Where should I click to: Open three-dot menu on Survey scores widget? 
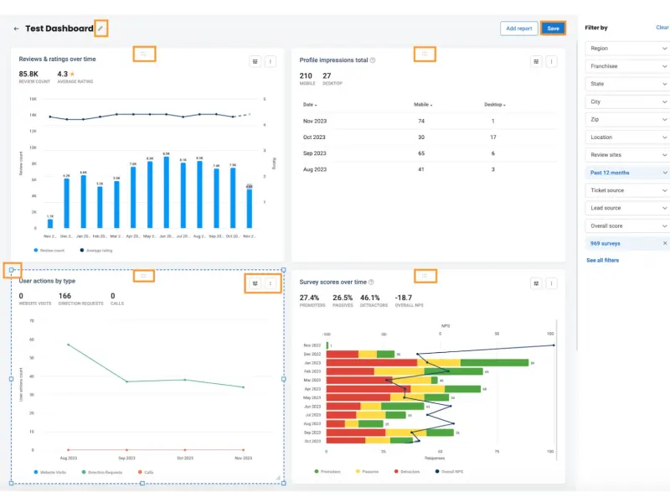coord(551,283)
